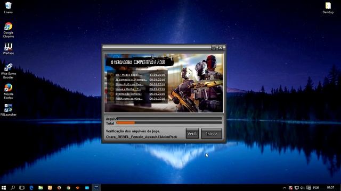Open the 'PBBR rumo ao...' news link
The width and height of the screenshot is (341, 191).
pos(129,99)
